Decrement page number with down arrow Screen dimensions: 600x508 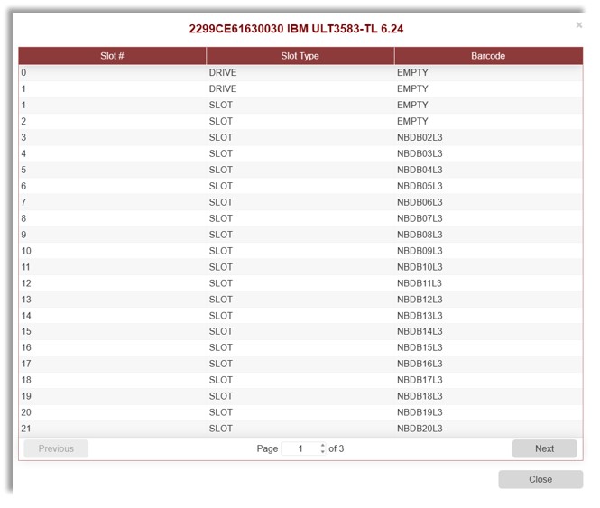[323, 452]
